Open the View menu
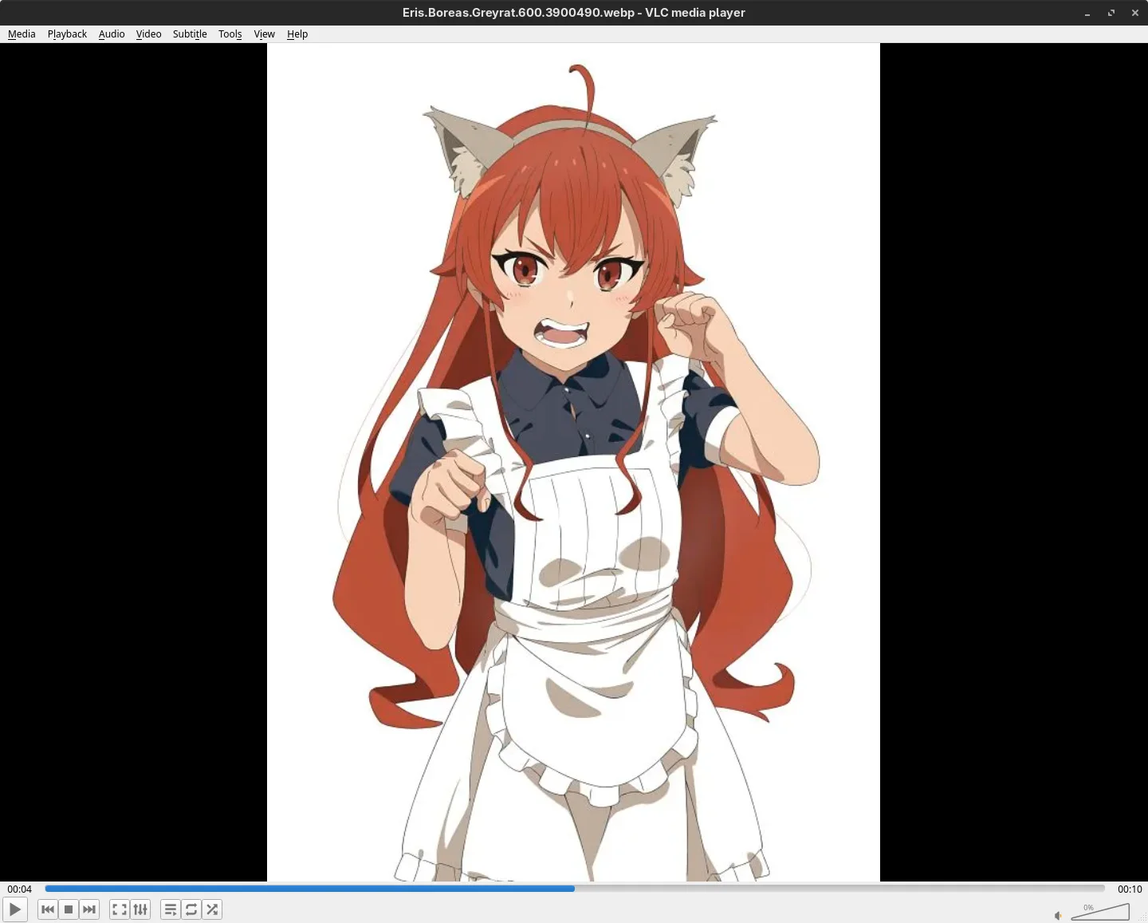The image size is (1148, 923). click(x=264, y=34)
